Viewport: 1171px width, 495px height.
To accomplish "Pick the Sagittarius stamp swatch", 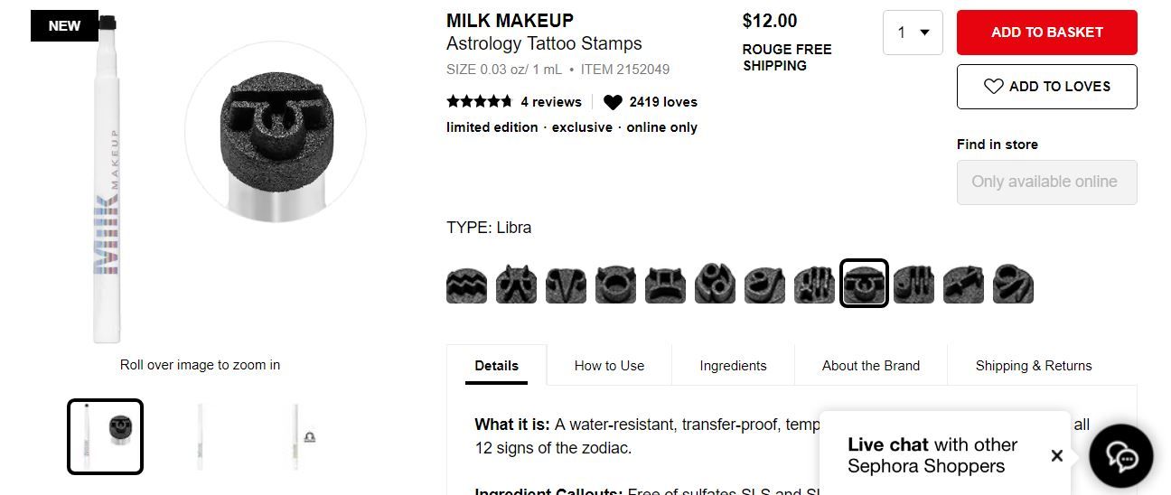I will [963, 284].
